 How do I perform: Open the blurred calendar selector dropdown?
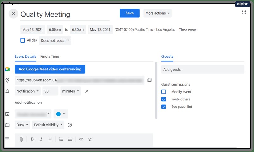tap(33, 114)
